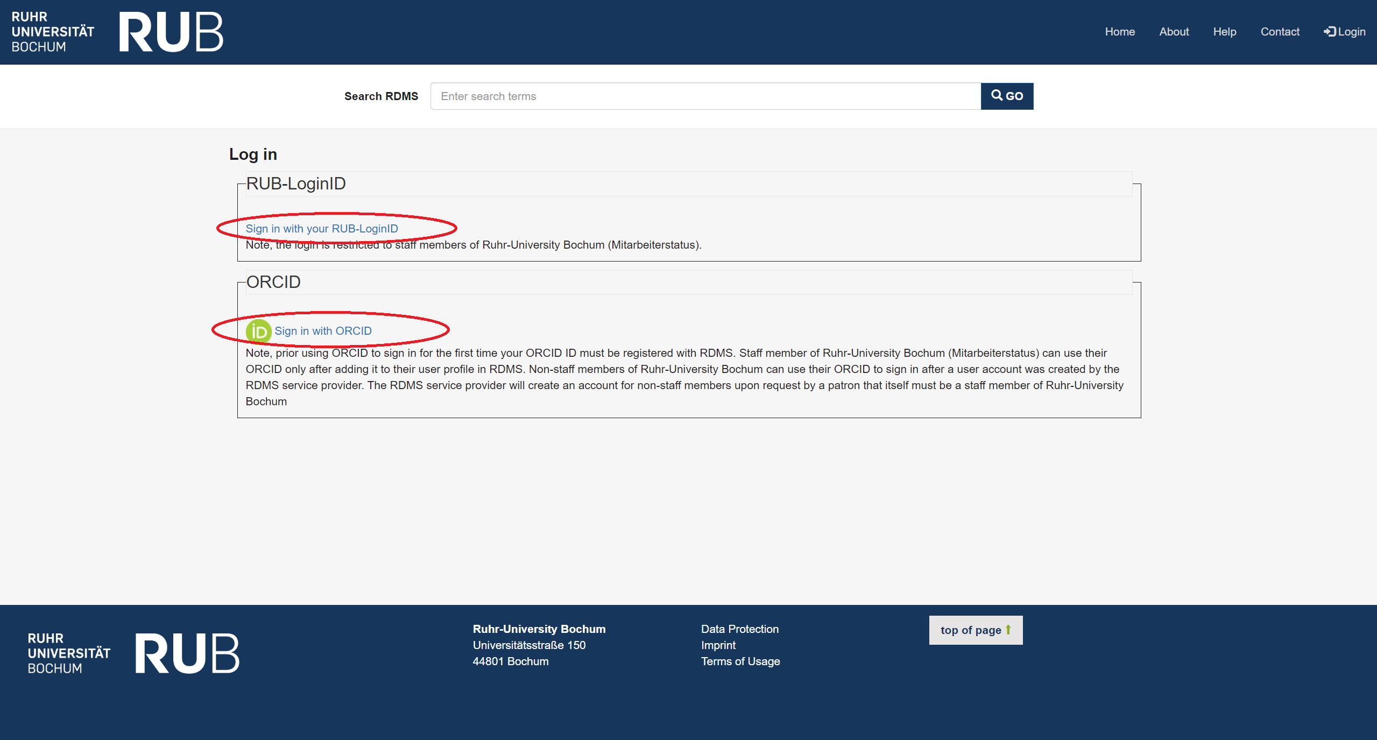Click the Ruhr-University Bochum footer address title
Viewport: 1377px width, 740px height.
pyautogui.click(x=539, y=629)
